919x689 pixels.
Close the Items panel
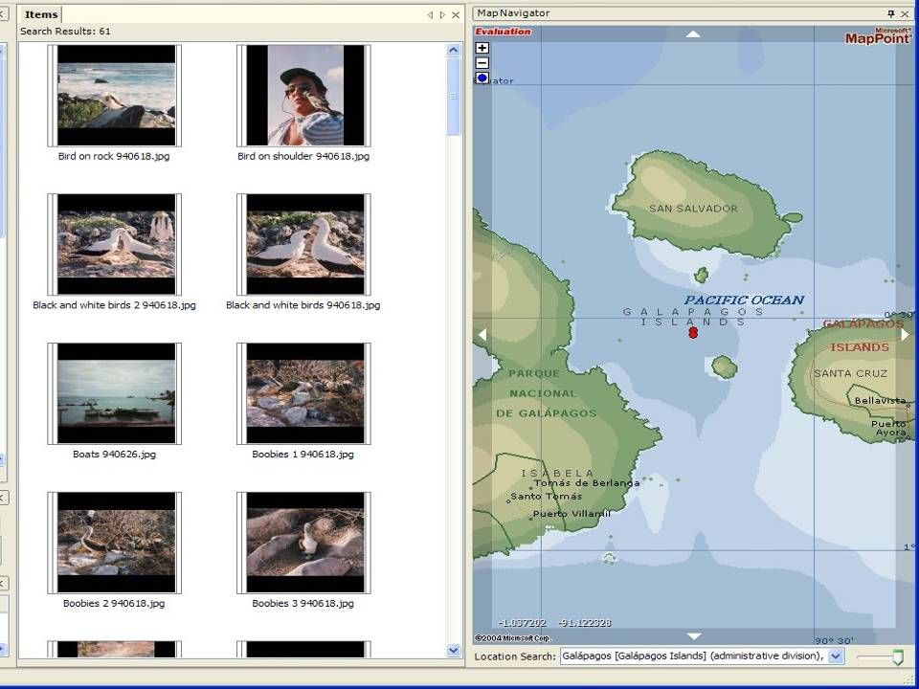(x=456, y=15)
